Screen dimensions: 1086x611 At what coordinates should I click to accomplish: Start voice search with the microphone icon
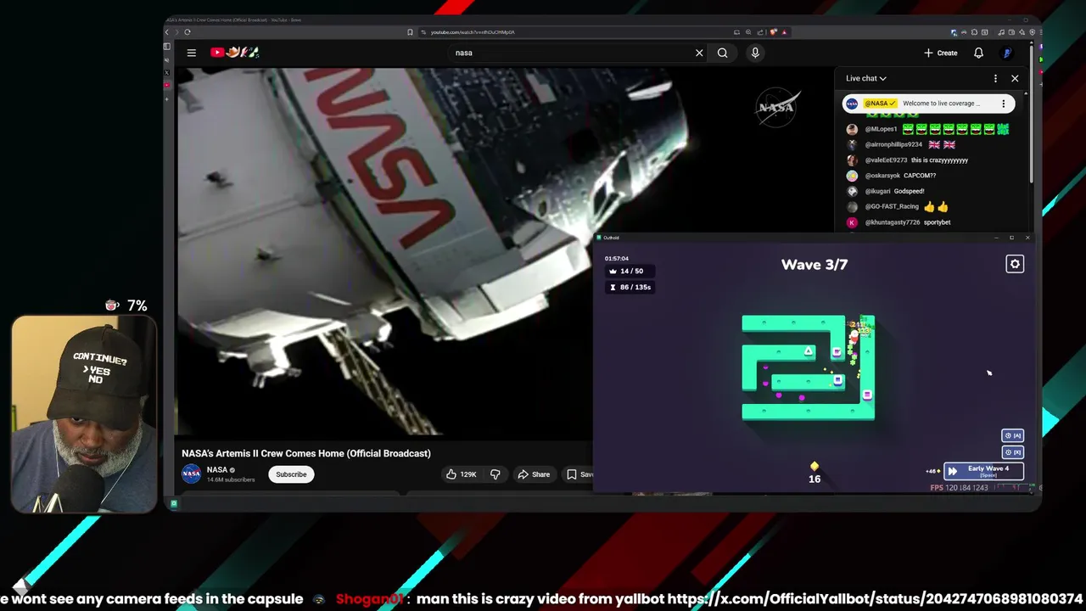point(755,53)
